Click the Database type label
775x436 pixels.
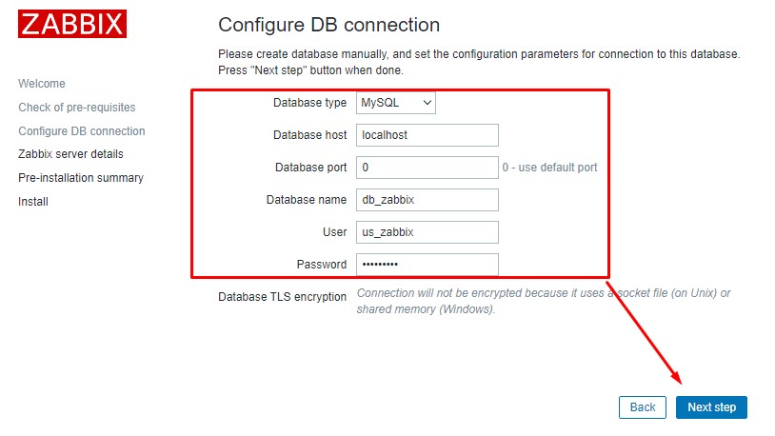click(309, 103)
